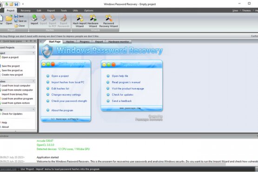Collapse the Hashes section in task pane

point(33,81)
